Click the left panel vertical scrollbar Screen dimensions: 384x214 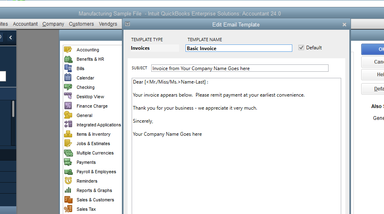[x=13, y=109]
